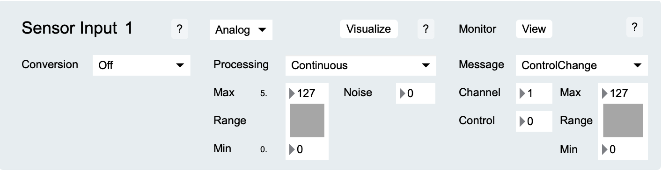Expand the Conversion dropdown set to Off
The width and height of the screenshot is (661, 170).
[x=141, y=66]
